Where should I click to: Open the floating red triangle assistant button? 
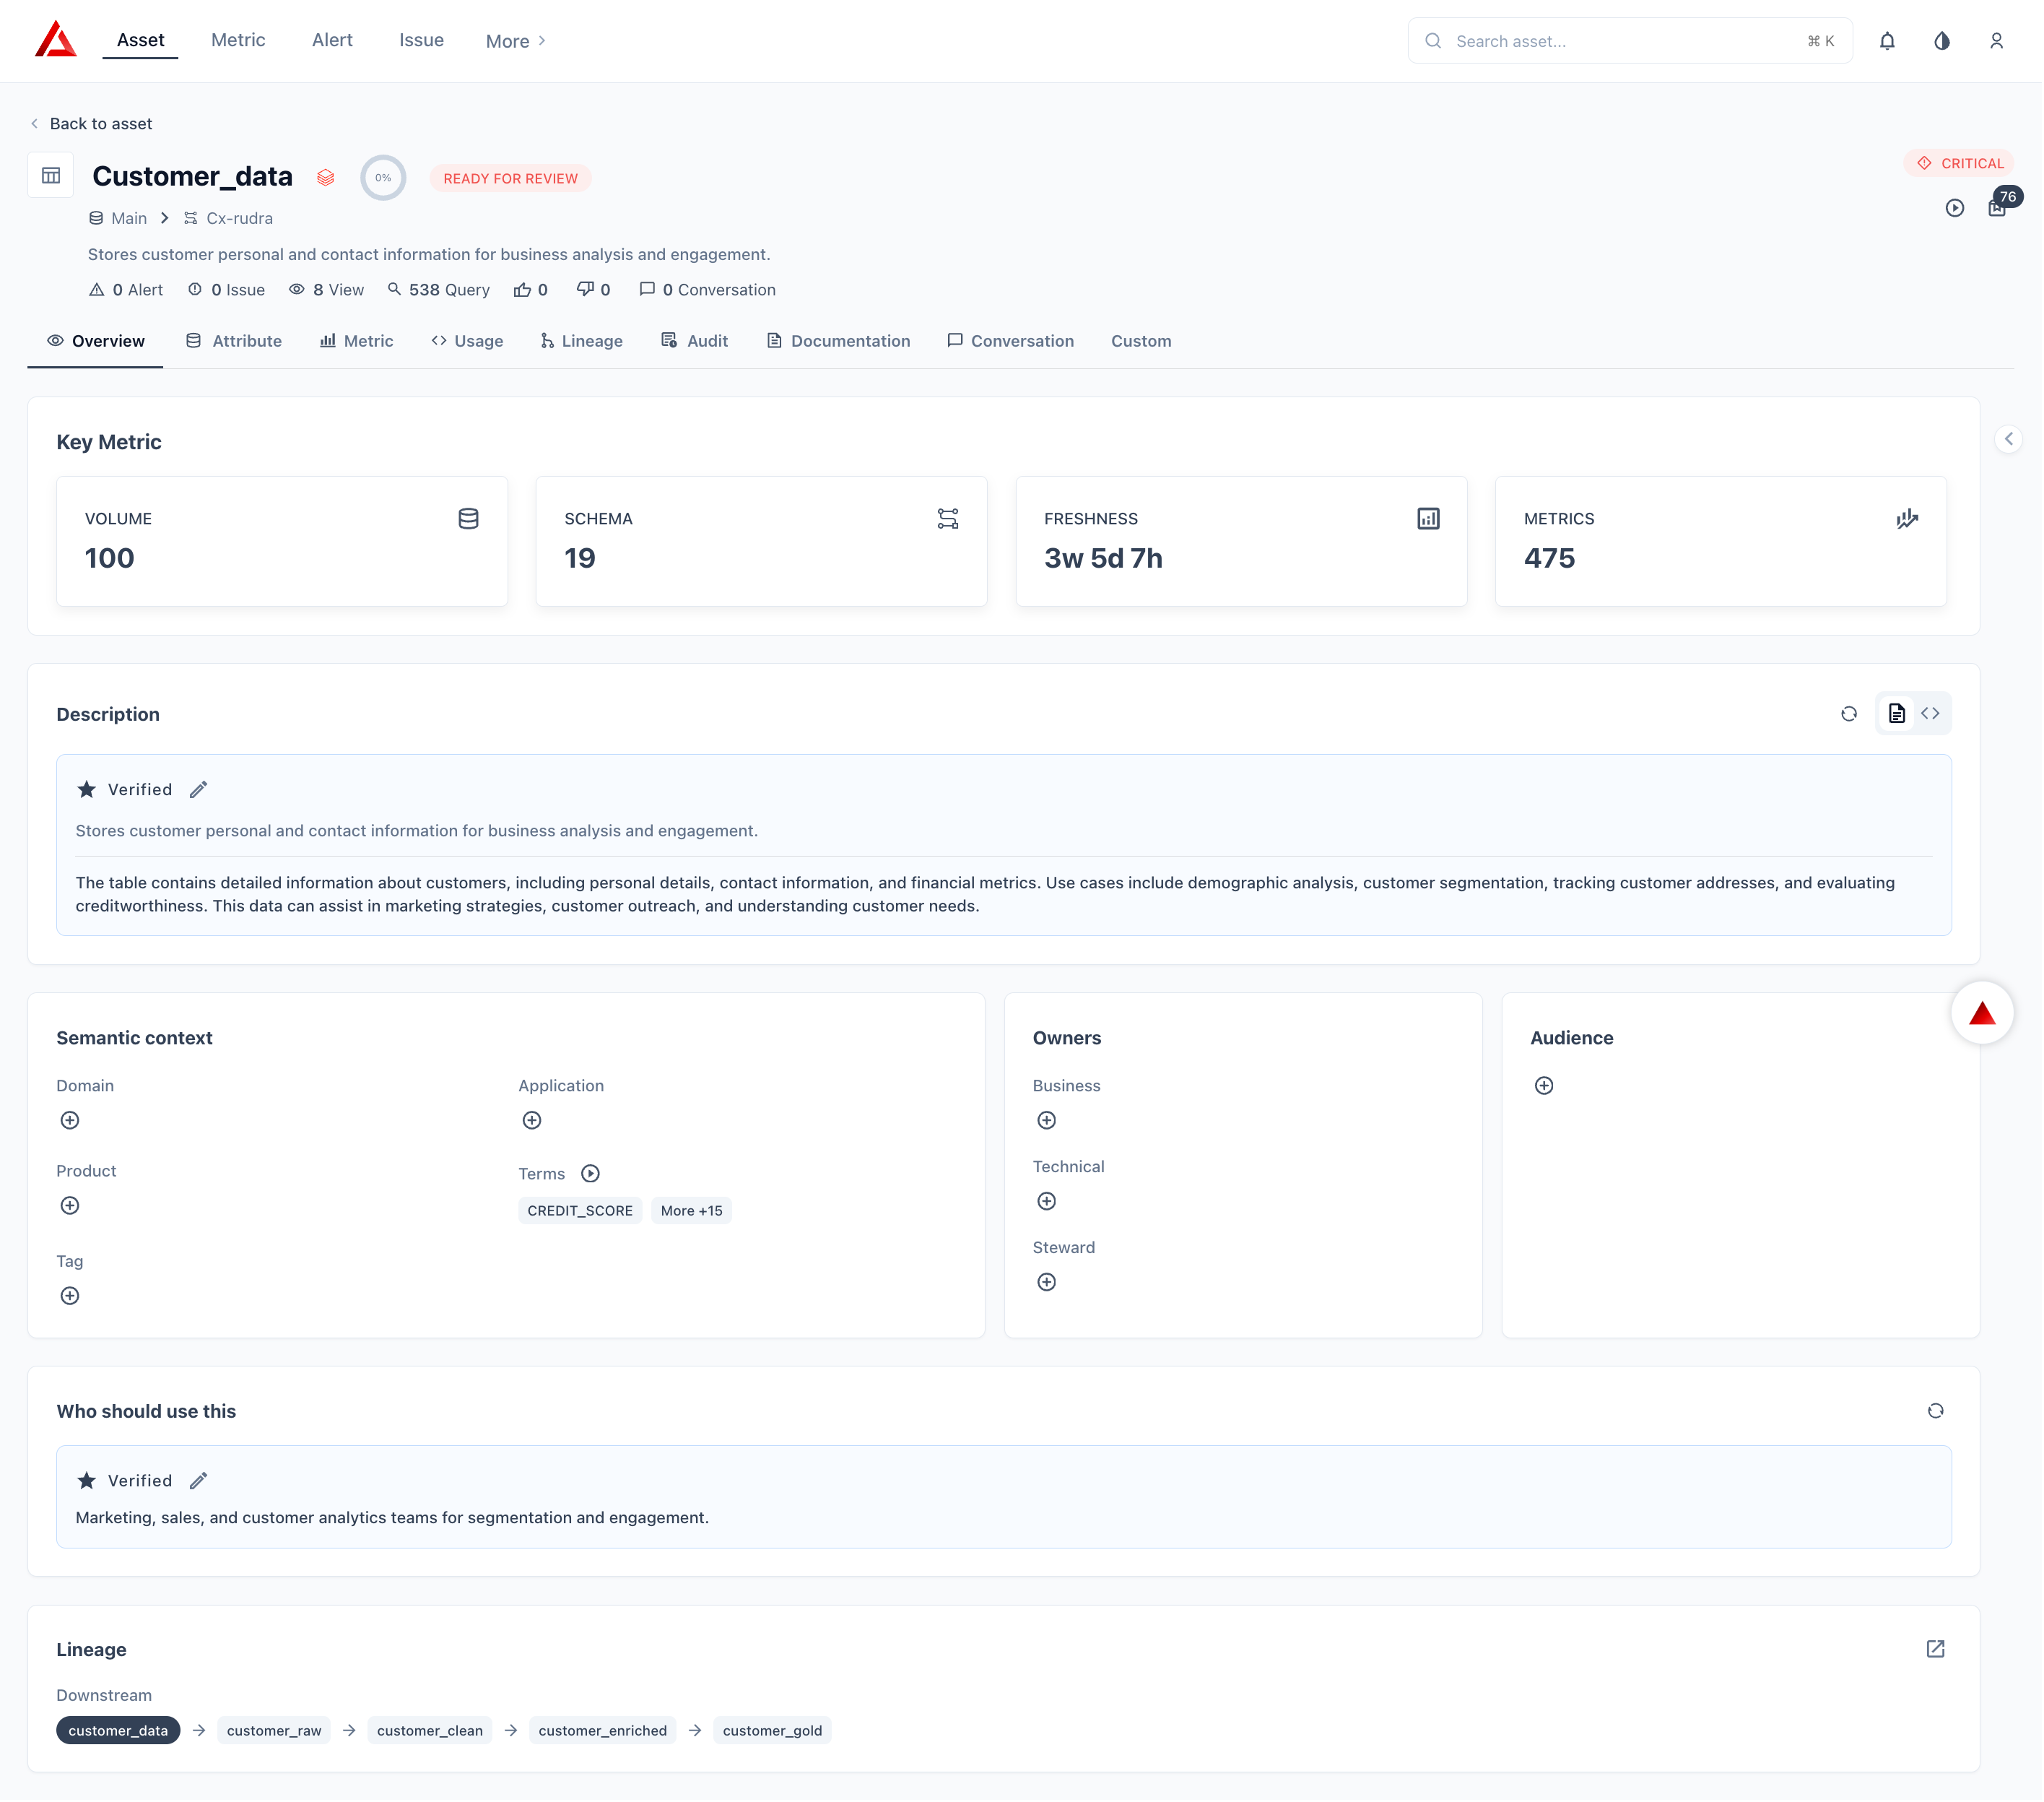pyautogui.click(x=1983, y=1013)
